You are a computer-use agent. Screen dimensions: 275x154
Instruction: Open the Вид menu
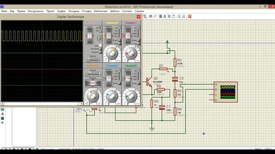click(x=12, y=11)
